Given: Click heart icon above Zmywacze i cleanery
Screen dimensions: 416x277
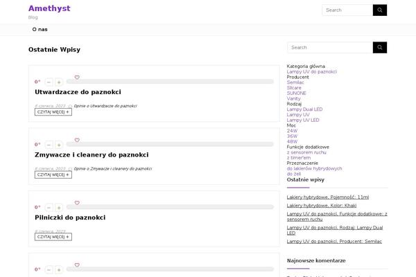Looking at the screenshot, I should [77, 140].
